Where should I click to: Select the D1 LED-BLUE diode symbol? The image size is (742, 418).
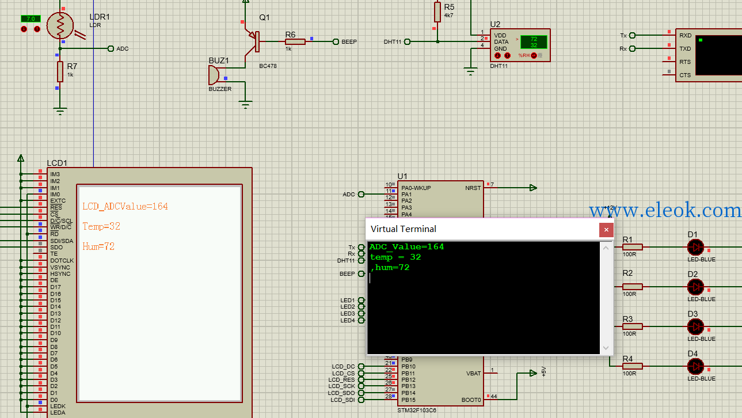[x=695, y=247]
